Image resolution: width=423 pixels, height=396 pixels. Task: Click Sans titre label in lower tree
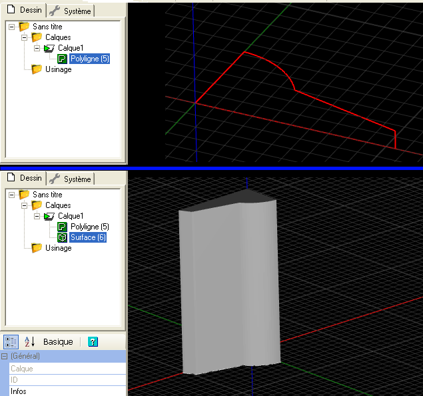click(x=47, y=195)
